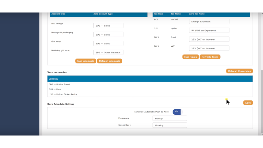The width and height of the screenshot is (263, 148).
Task: Click Niki charge account label
Action: click(57, 23)
